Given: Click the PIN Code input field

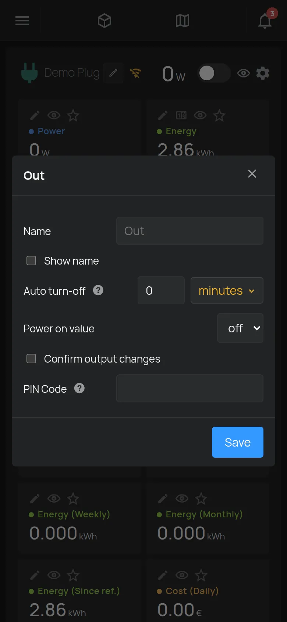Looking at the screenshot, I should click(x=190, y=388).
